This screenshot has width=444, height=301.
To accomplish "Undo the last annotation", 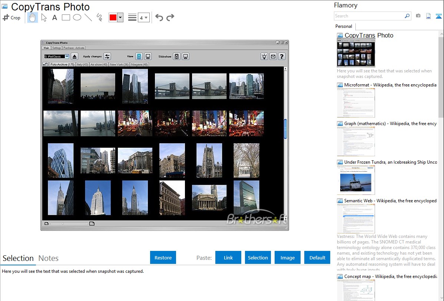I will (159, 17).
